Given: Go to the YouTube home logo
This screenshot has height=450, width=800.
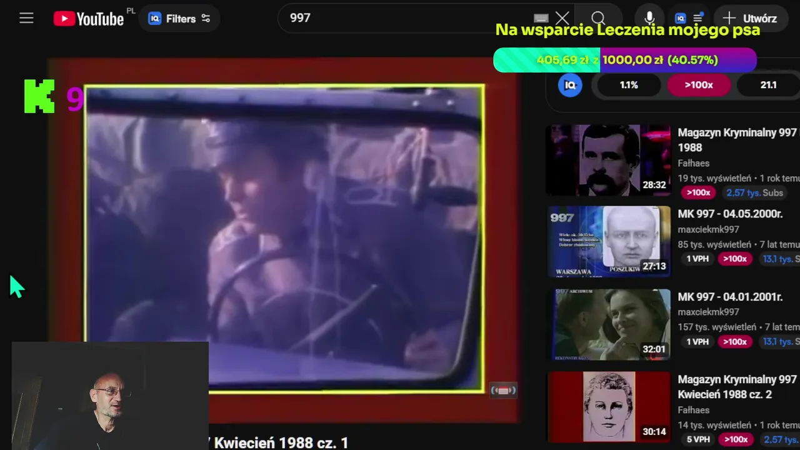Looking at the screenshot, I should [89, 19].
